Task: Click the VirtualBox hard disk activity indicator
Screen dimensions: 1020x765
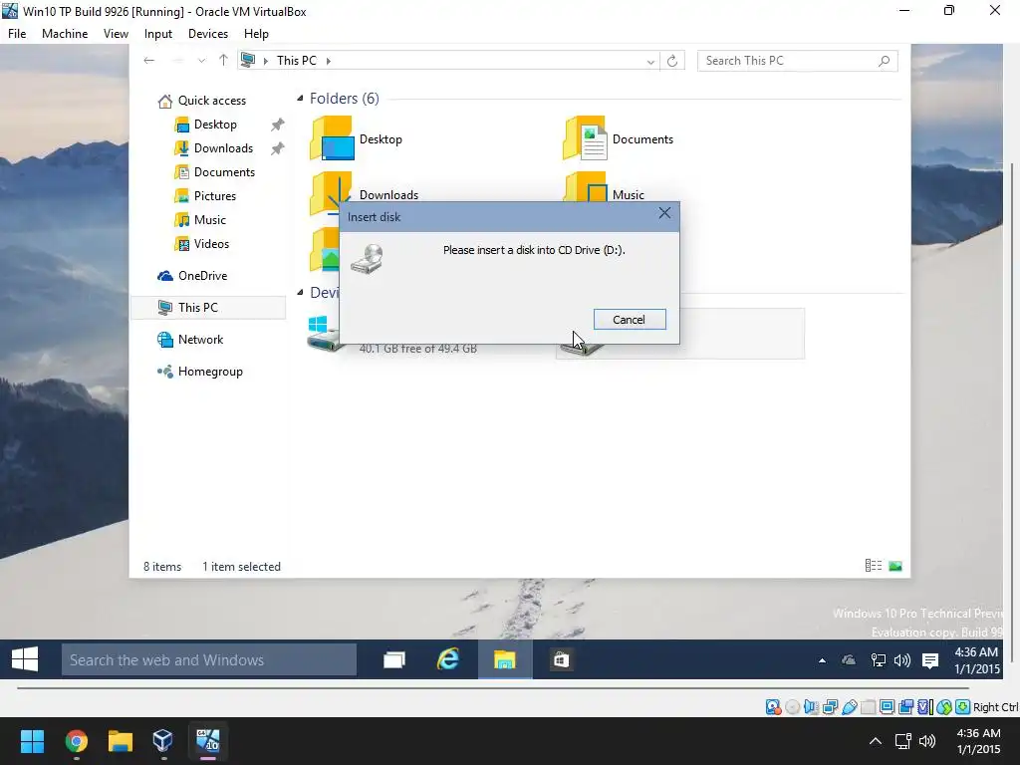Action: 773,707
